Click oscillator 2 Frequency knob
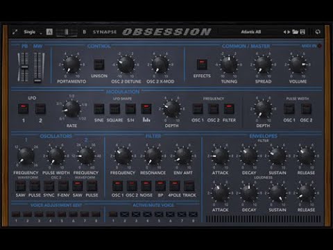Screen dimensions: 333x250 [86, 156]
